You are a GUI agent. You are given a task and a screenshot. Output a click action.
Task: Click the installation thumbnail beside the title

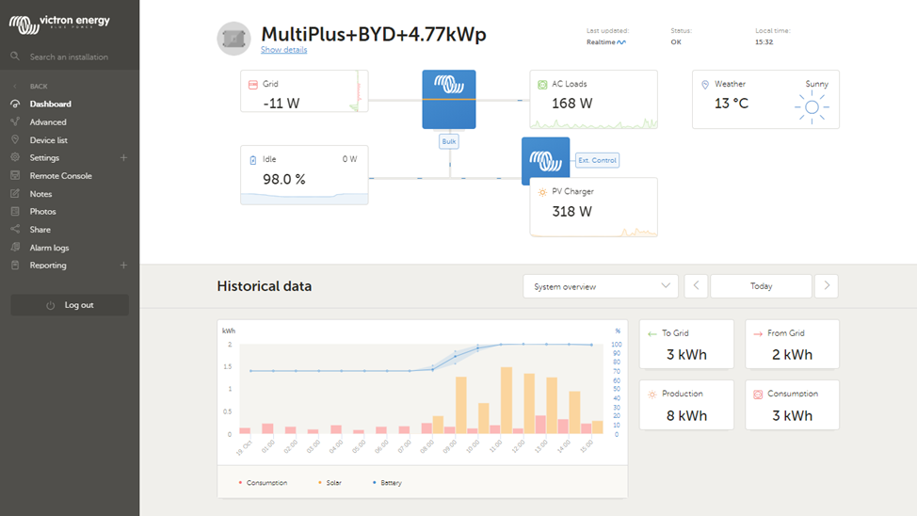pos(233,39)
